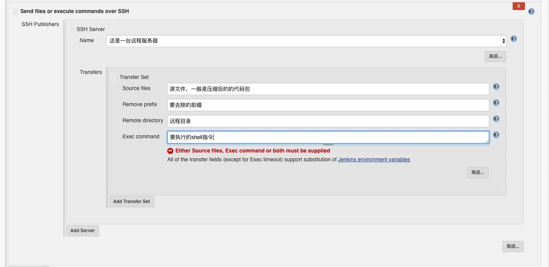Click the 'Source files' field label
The image size is (549, 267).
click(136, 88)
